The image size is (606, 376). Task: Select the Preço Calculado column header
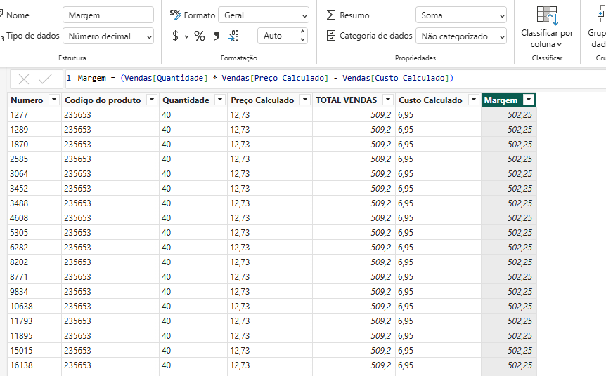click(x=262, y=100)
